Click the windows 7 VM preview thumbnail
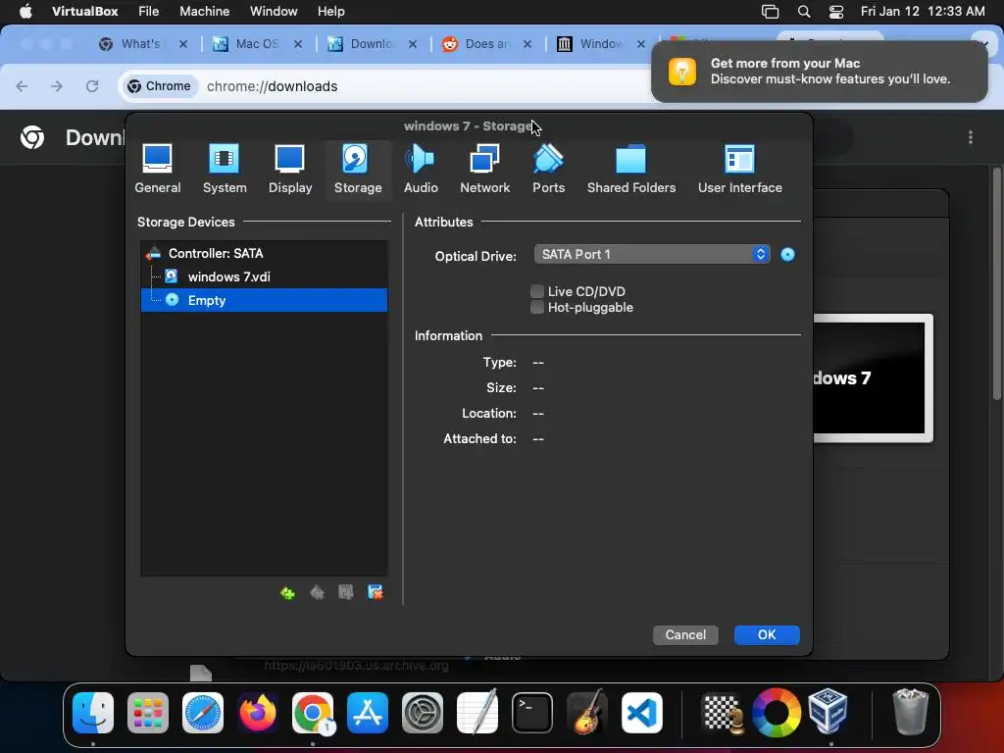 tap(873, 377)
